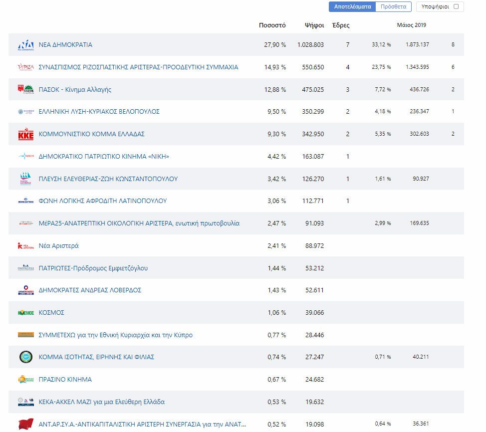Select the 88.972 votes cell
486x432 pixels.
click(314, 246)
